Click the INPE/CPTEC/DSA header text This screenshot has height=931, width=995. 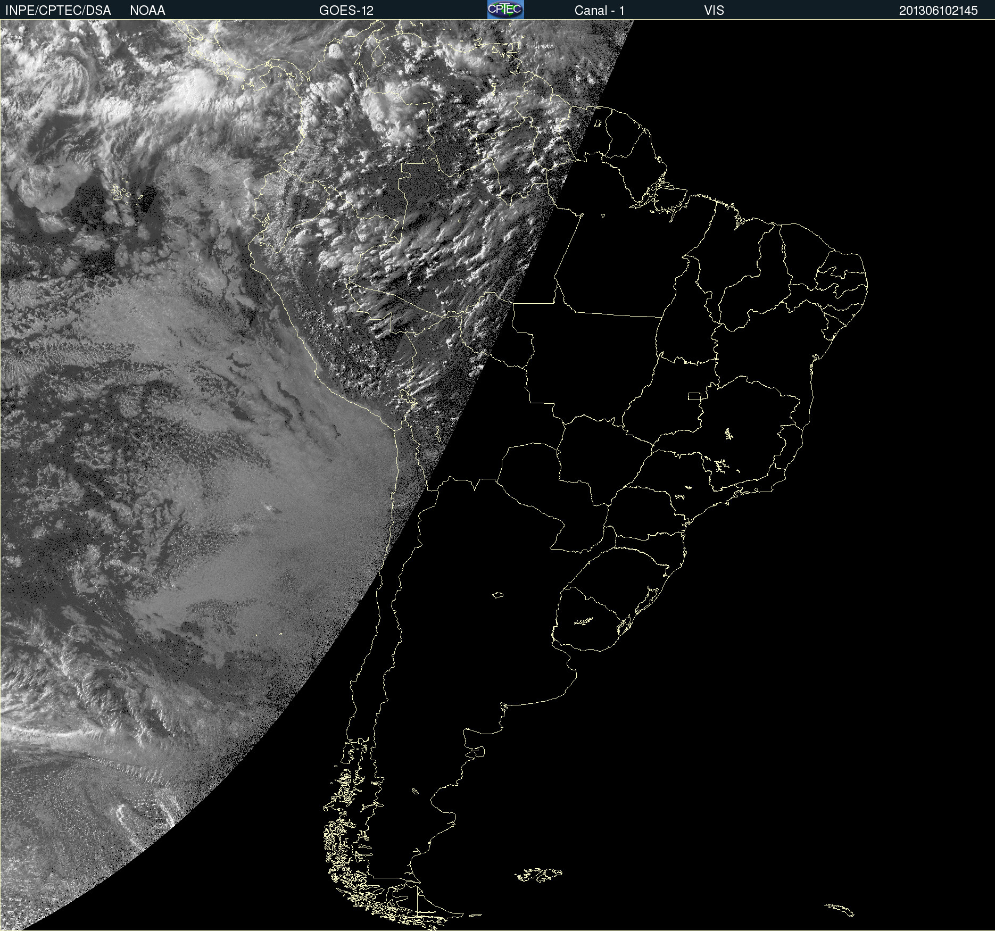[x=58, y=11]
